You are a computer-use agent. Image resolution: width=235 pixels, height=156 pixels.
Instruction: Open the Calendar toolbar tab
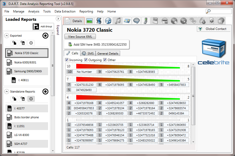click(155, 21)
